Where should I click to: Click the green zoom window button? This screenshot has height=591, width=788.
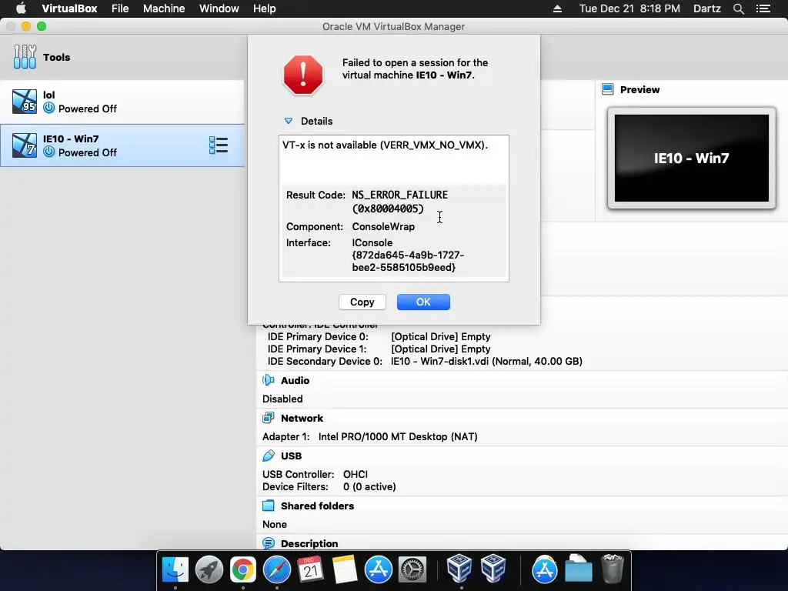coord(42,26)
